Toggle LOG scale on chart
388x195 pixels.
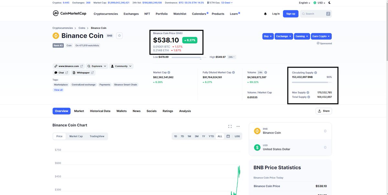tap(237, 136)
